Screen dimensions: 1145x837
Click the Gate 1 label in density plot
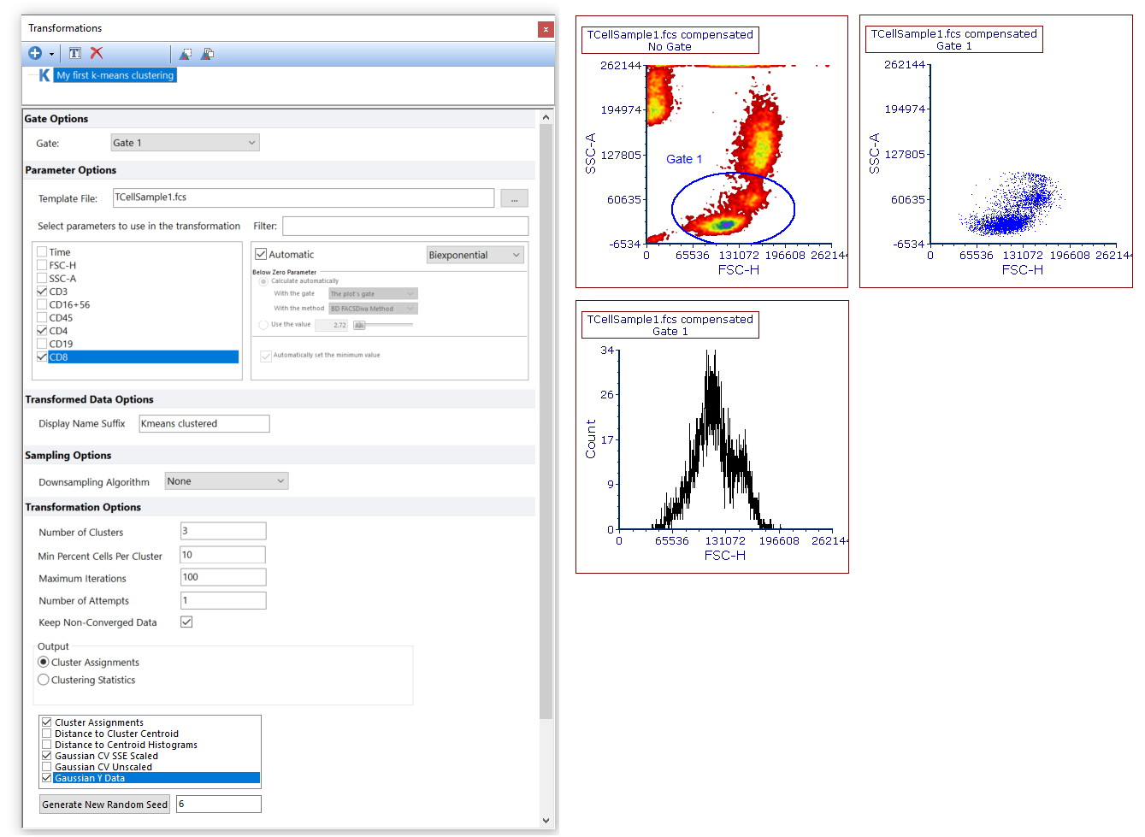pyautogui.click(x=684, y=159)
